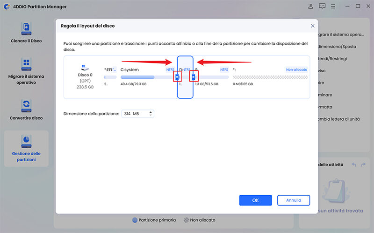This screenshot has height=233, width=374.
Task: Select the EFI partition block
Action: [110, 77]
